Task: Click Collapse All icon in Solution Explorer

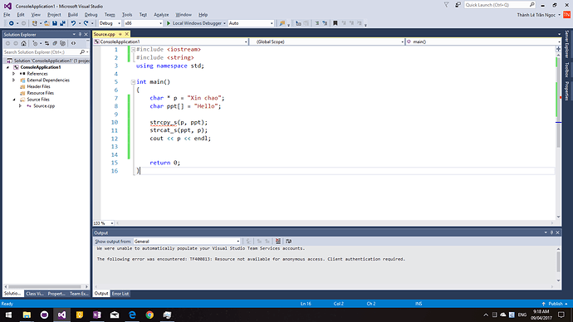Action: pyautogui.click(x=55, y=43)
